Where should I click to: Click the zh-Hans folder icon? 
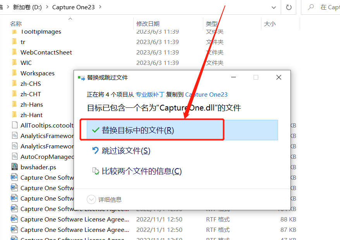[14, 104]
